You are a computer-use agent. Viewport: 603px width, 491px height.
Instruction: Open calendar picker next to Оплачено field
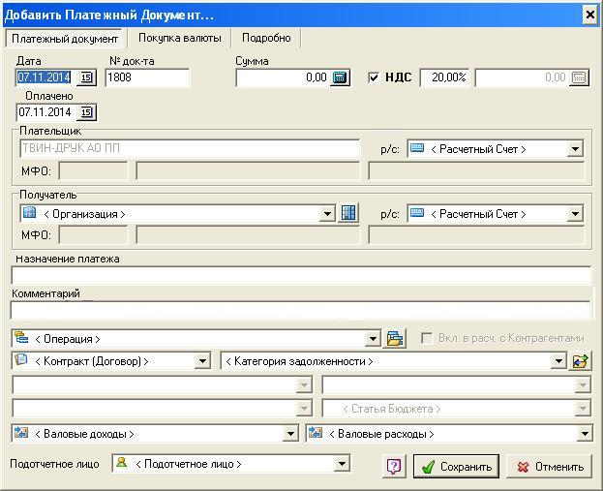(86, 112)
